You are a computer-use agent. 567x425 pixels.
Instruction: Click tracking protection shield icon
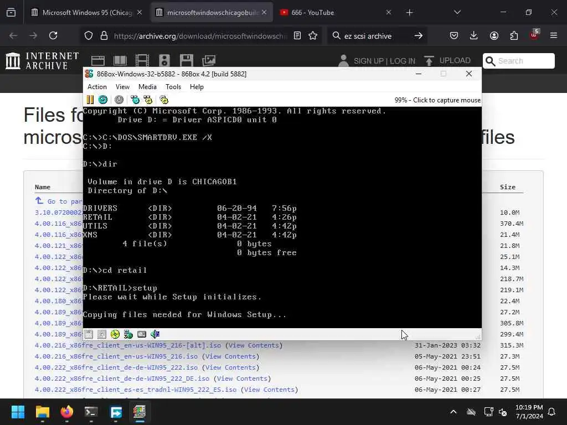[89, 35]
